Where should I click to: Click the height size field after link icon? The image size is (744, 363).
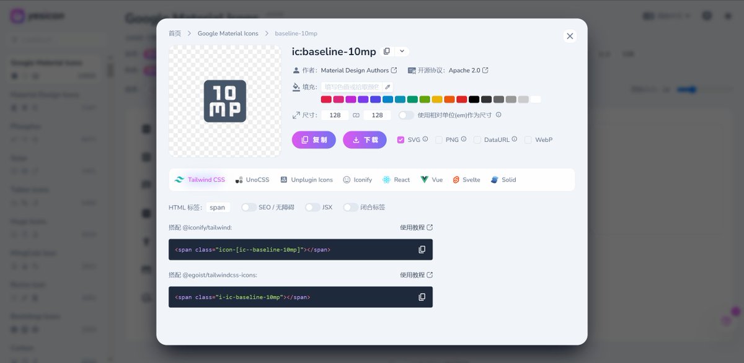[377, 115]
